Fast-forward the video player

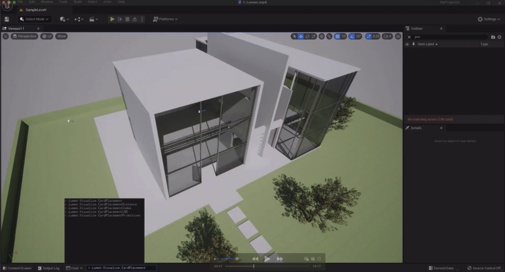pyautogui.click(x=280, y=259)
